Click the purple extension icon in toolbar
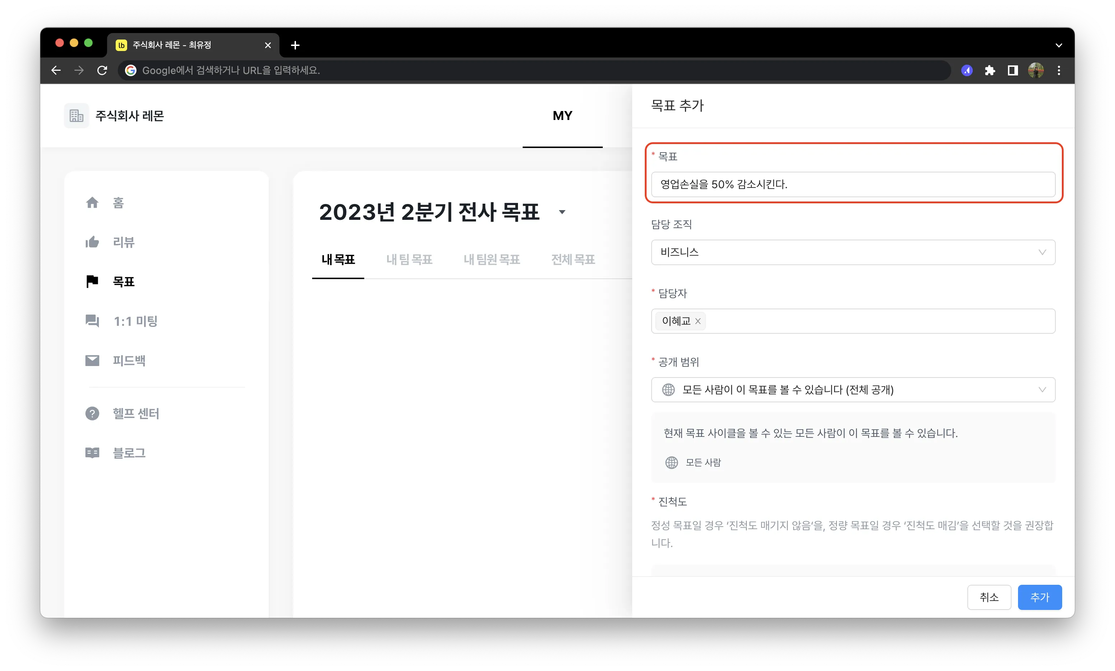The image size is (1115, 671). point(967,70)
